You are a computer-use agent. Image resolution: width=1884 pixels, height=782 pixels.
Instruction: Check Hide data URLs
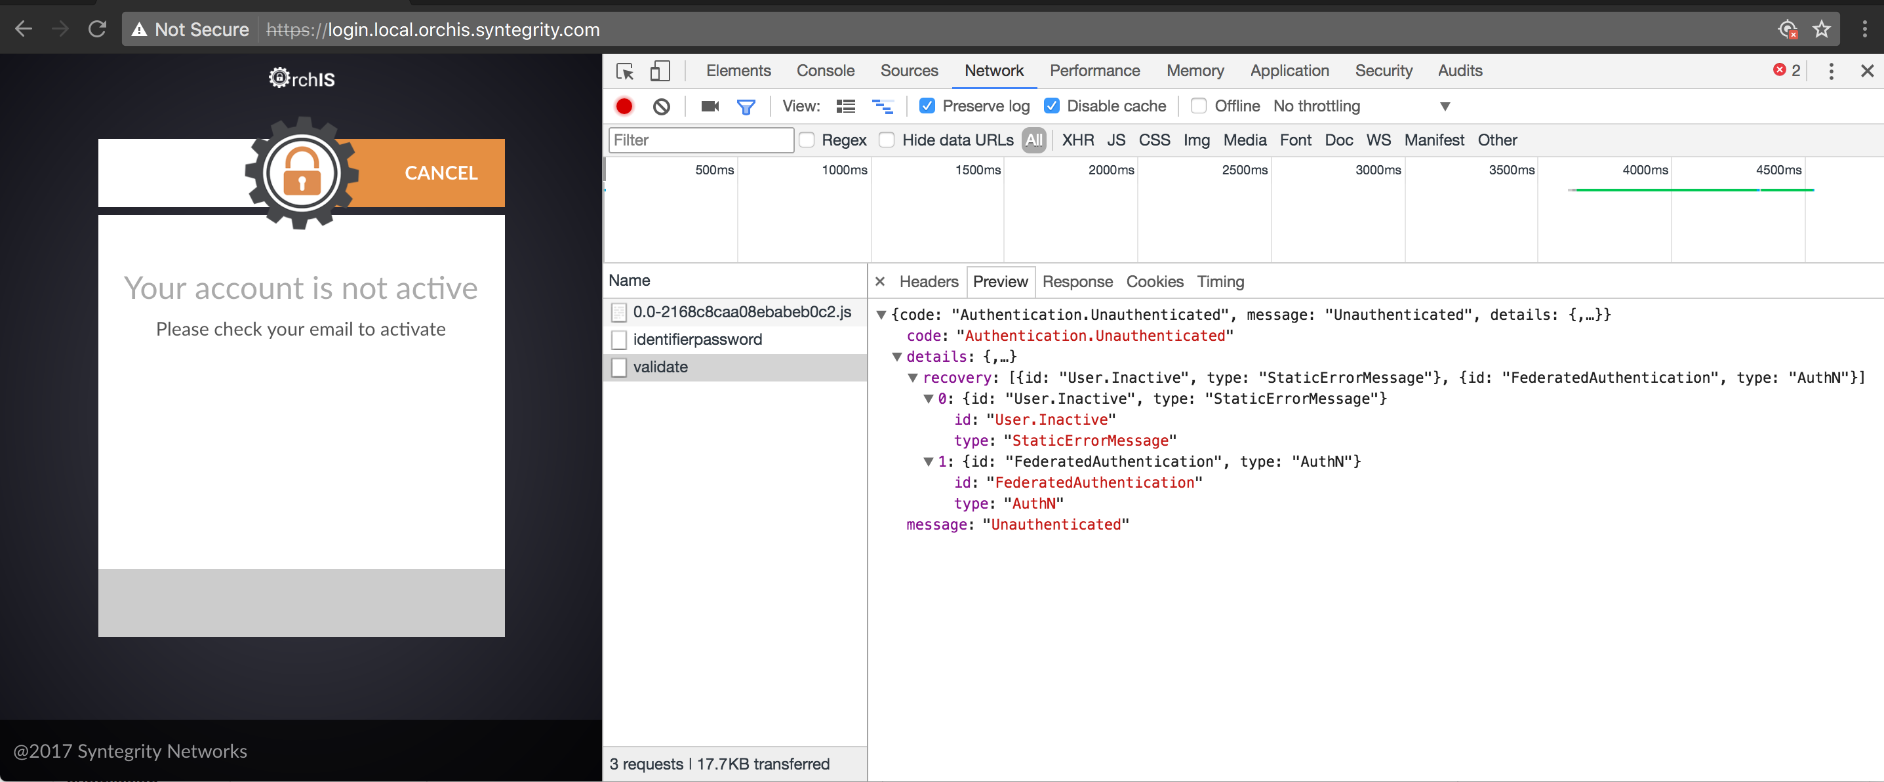click(887, 140)
